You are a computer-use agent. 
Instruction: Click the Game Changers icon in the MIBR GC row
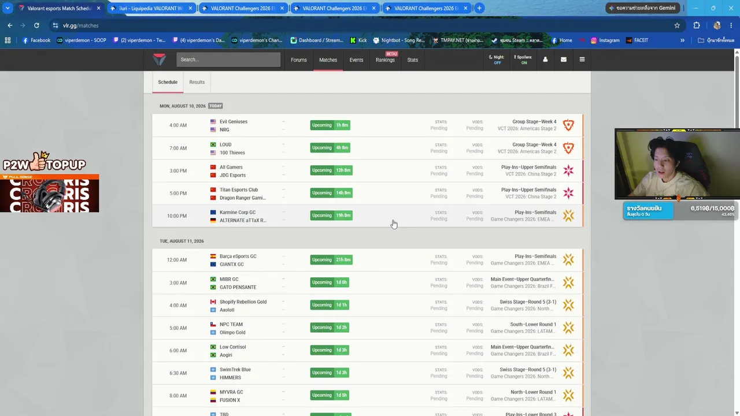tap(568, 283)
